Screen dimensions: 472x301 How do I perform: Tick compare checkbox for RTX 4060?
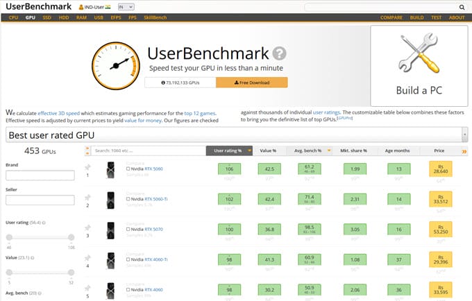tap(128, 290)
